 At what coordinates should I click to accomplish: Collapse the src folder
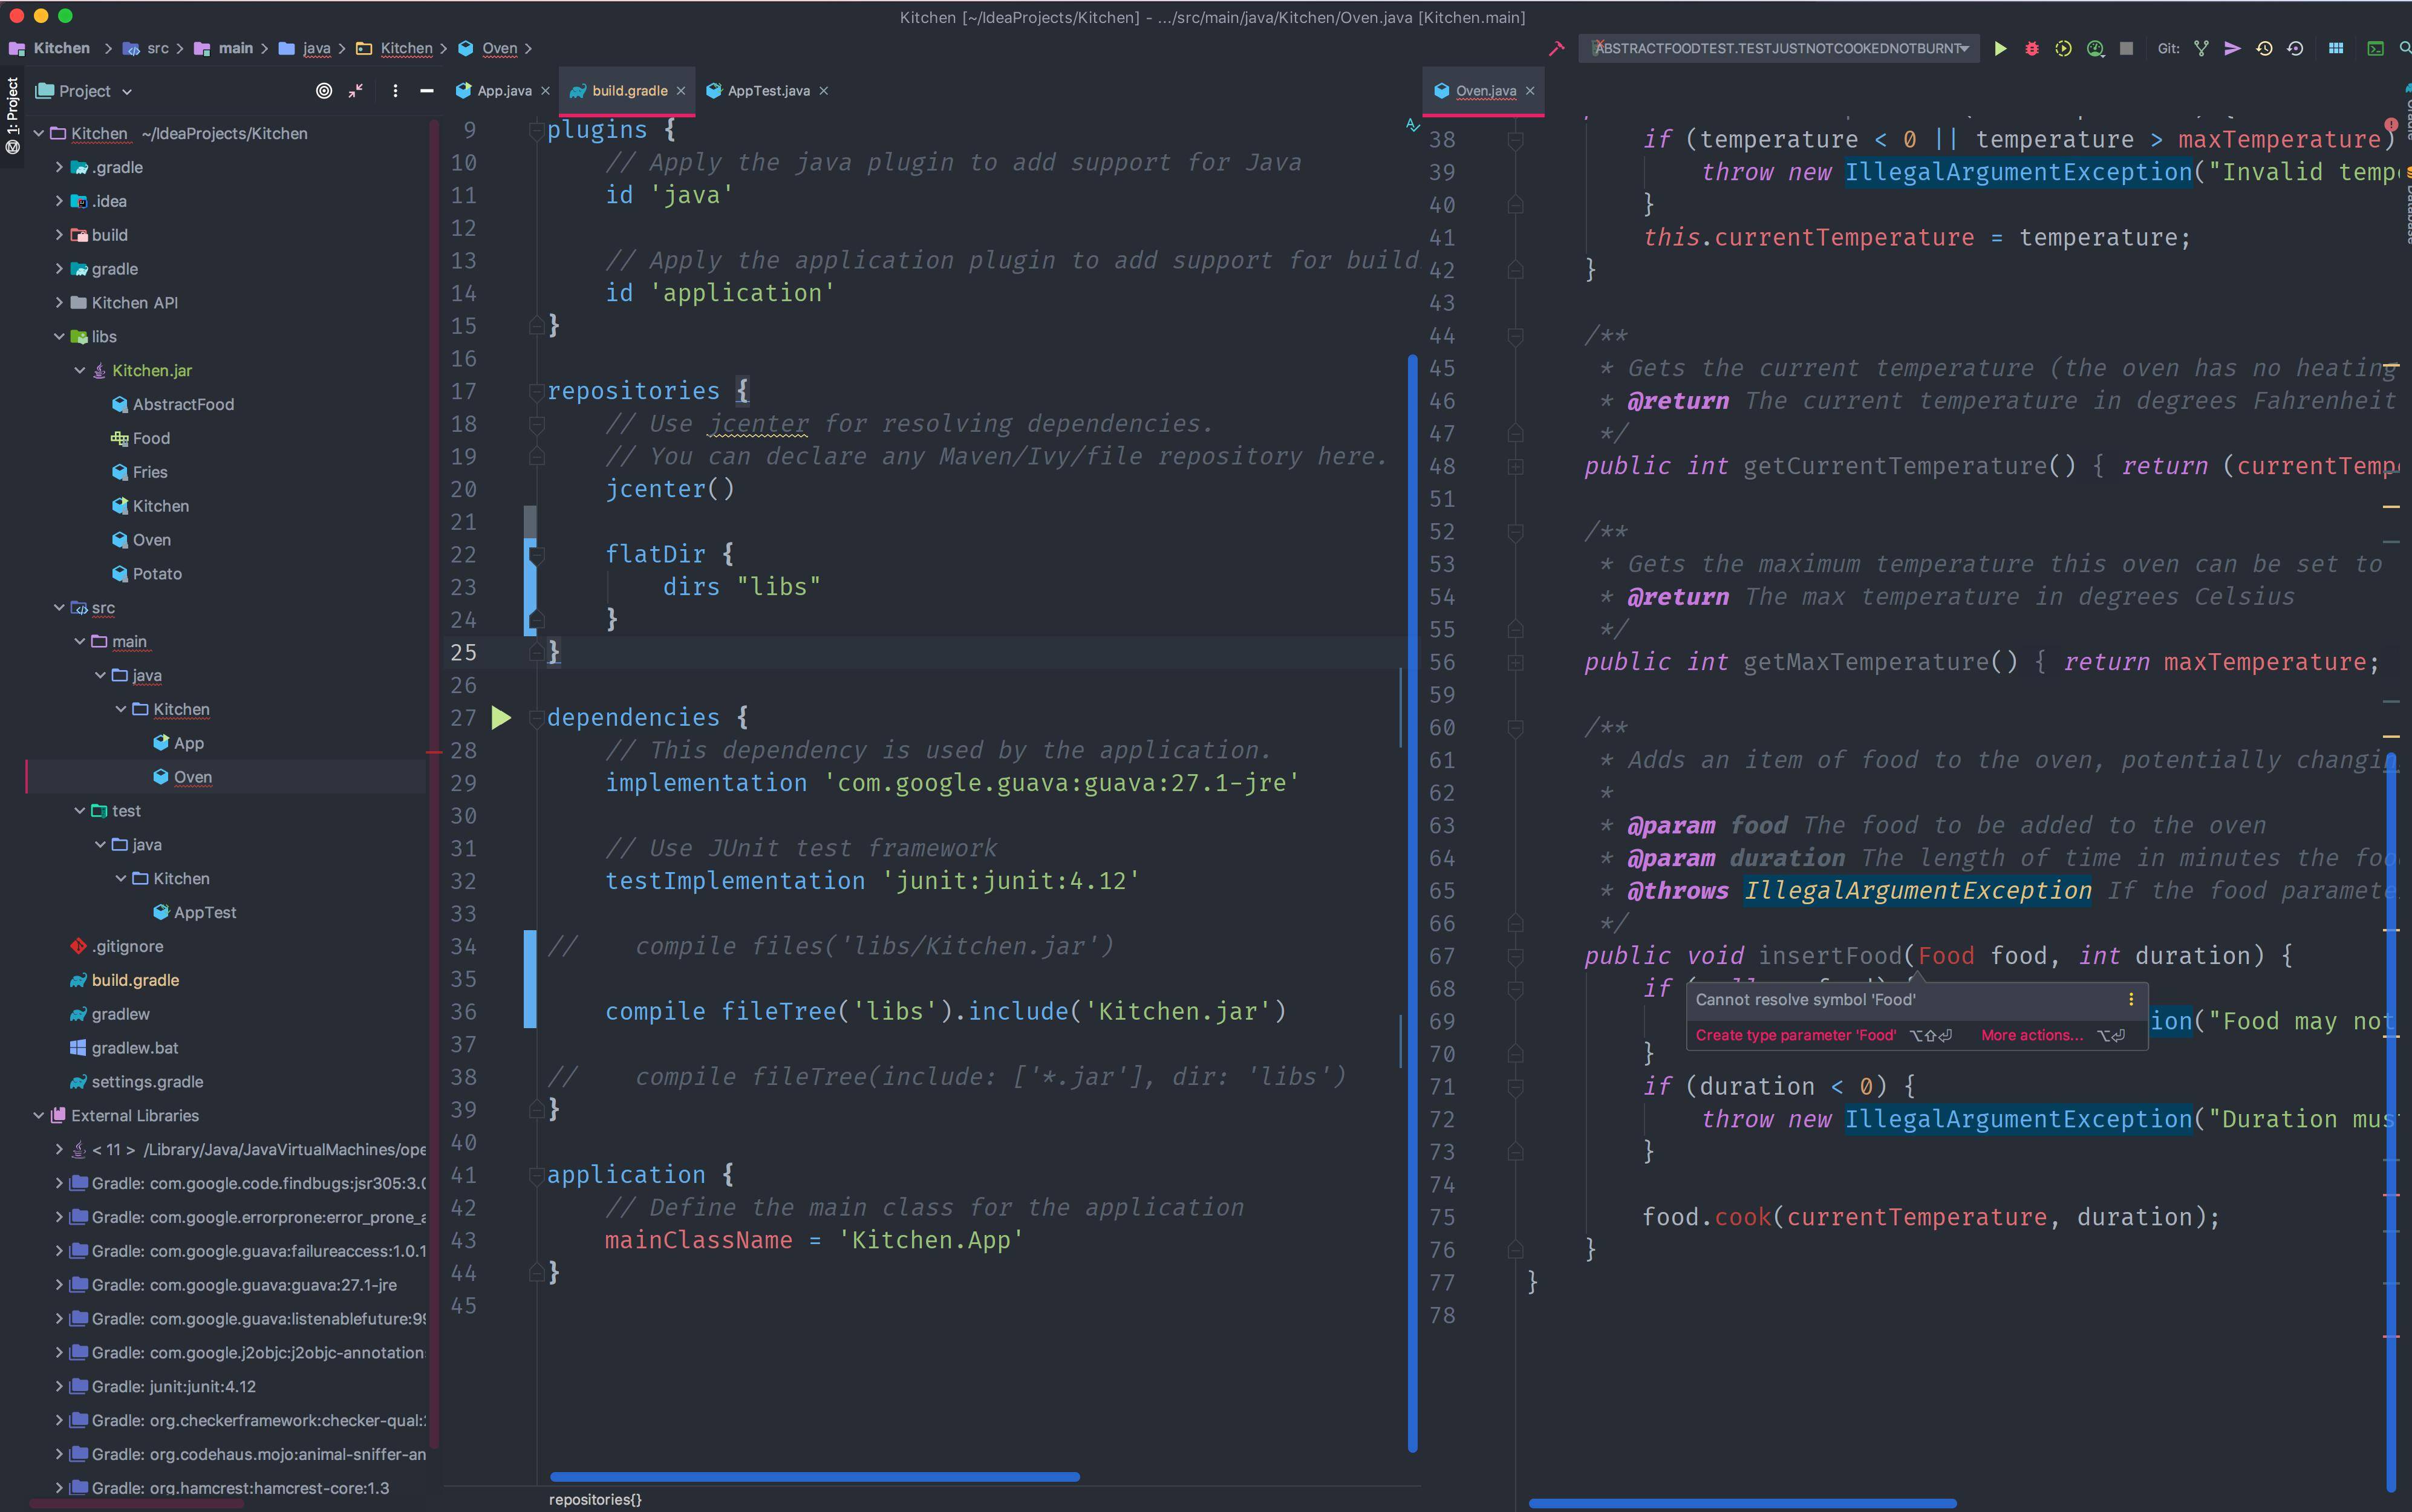(x=58, y=608)
